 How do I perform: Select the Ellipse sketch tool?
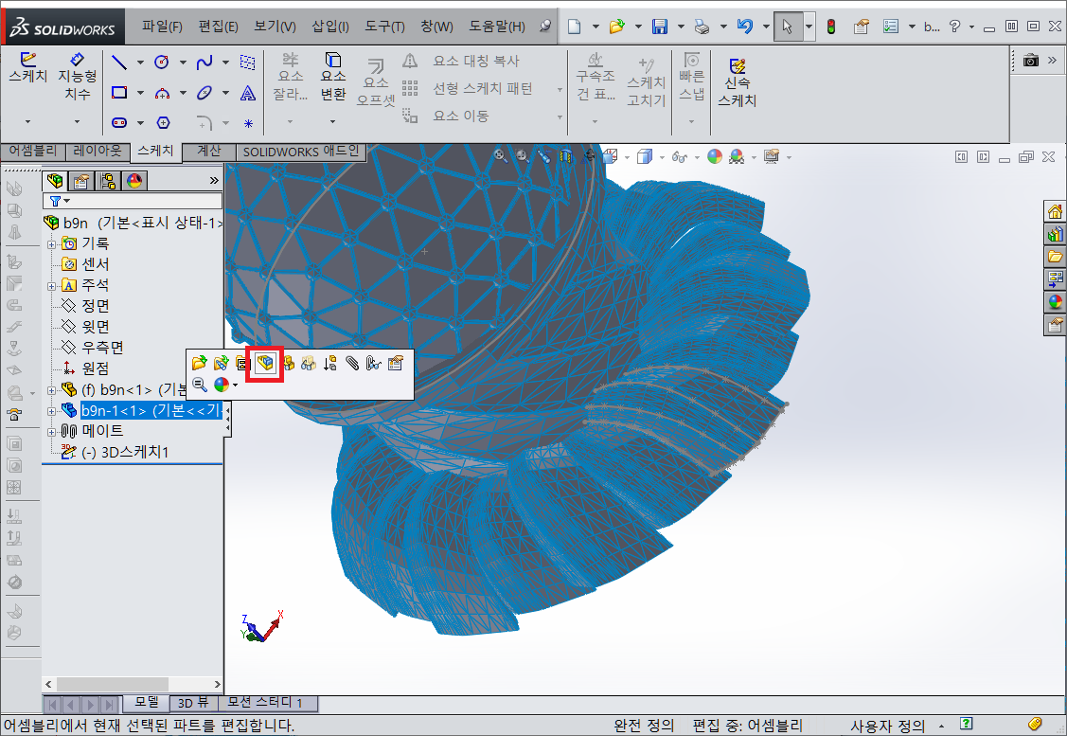pos(205,92)
